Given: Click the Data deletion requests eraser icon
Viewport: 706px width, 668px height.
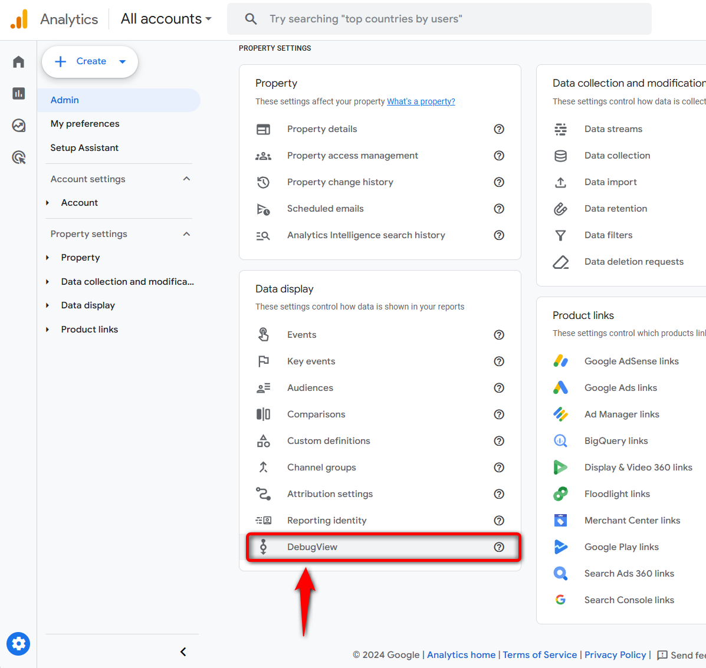Looking at the screenshot, I should tap(560, 262).
